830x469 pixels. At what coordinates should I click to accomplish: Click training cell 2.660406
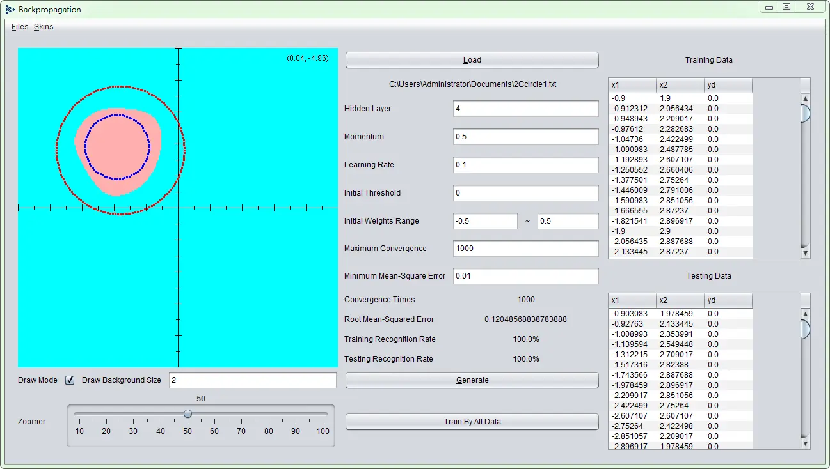click(x=680, y=170)
